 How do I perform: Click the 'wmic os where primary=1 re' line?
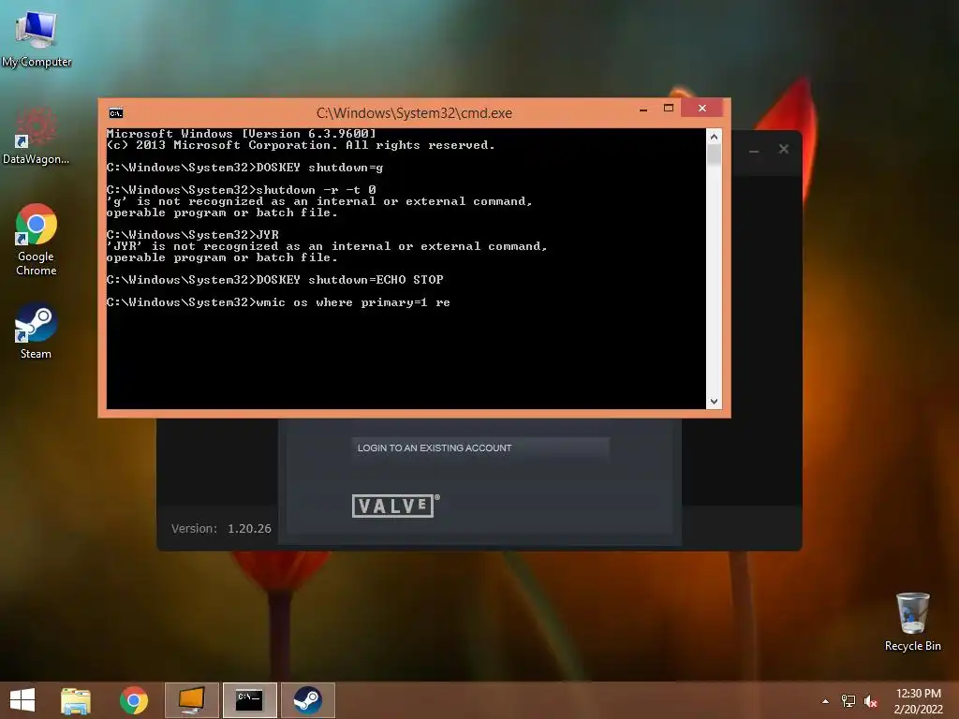(278, 302)
